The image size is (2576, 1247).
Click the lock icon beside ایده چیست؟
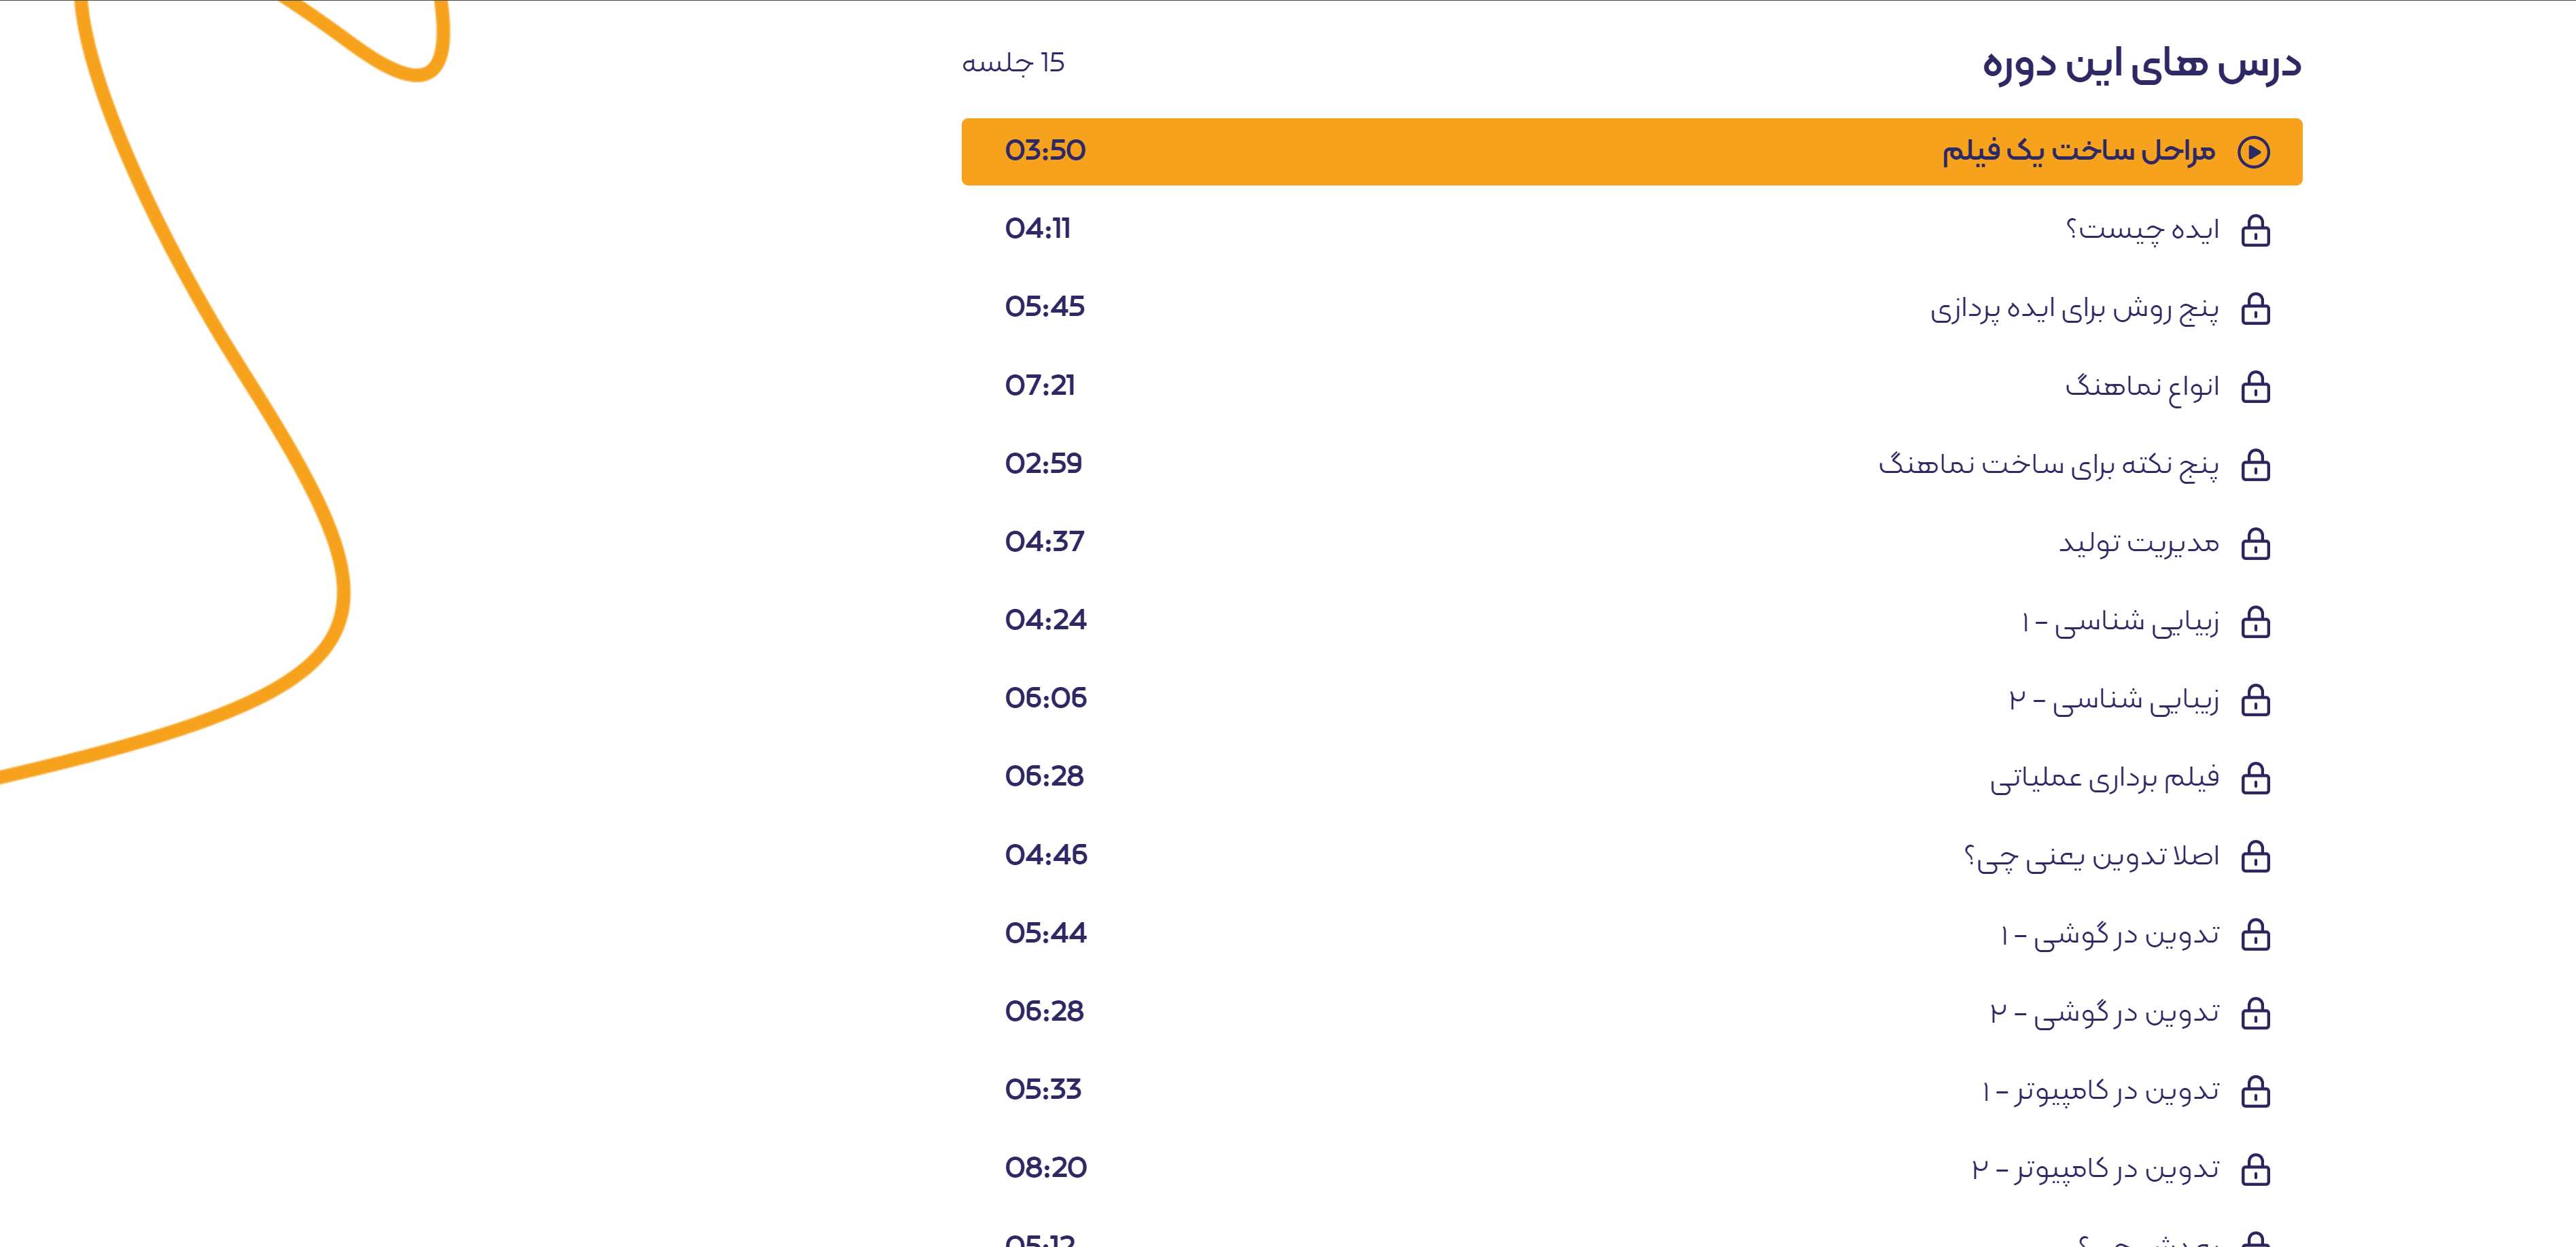coord(2255,231)
